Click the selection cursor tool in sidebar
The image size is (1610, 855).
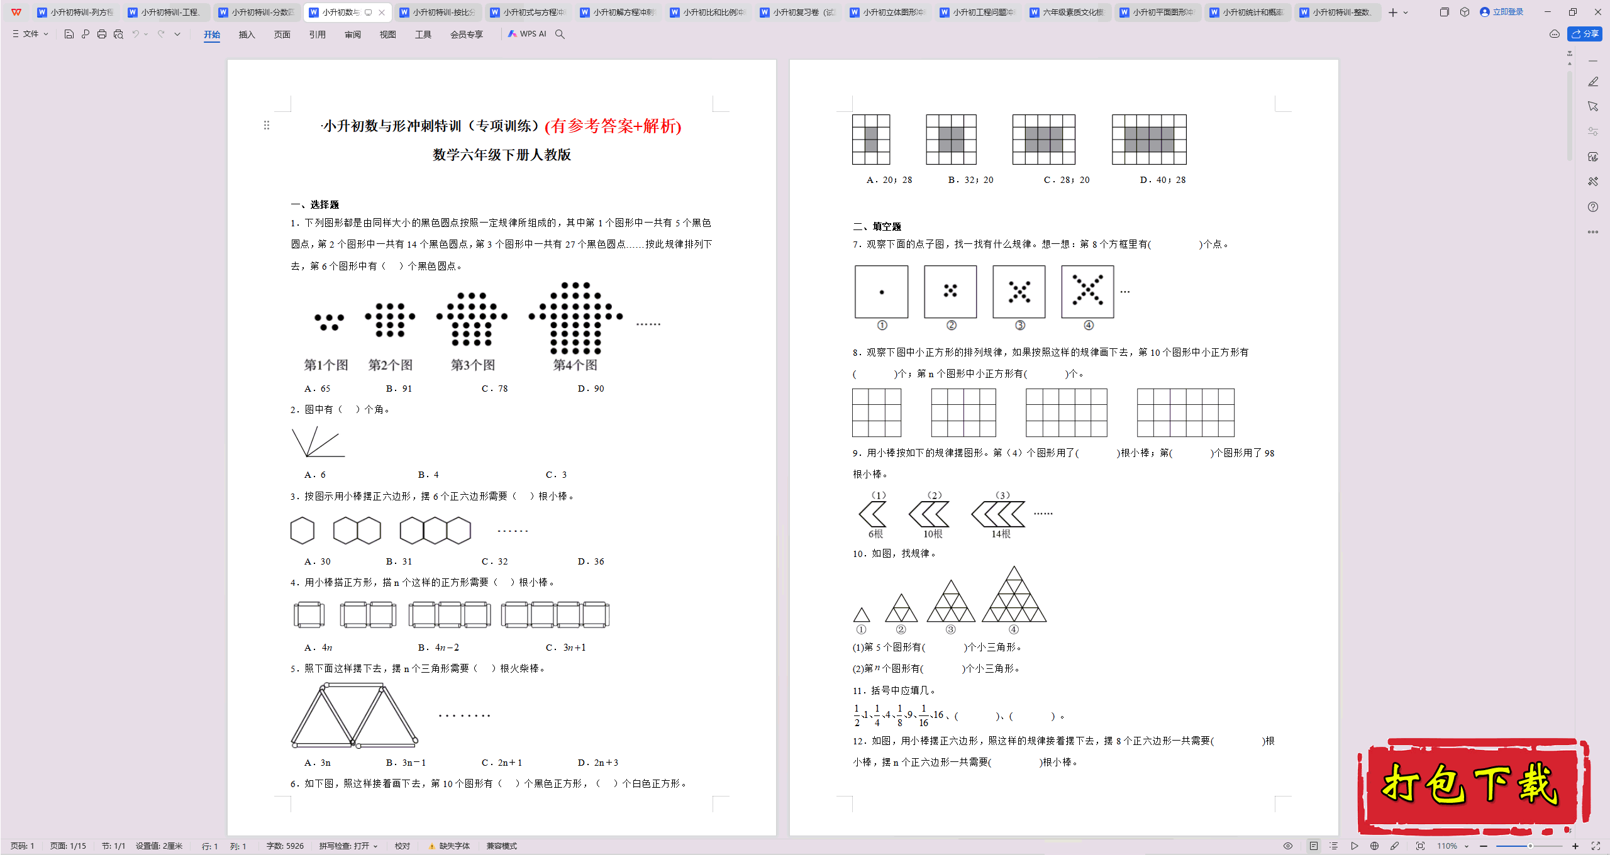(1593, 106)
